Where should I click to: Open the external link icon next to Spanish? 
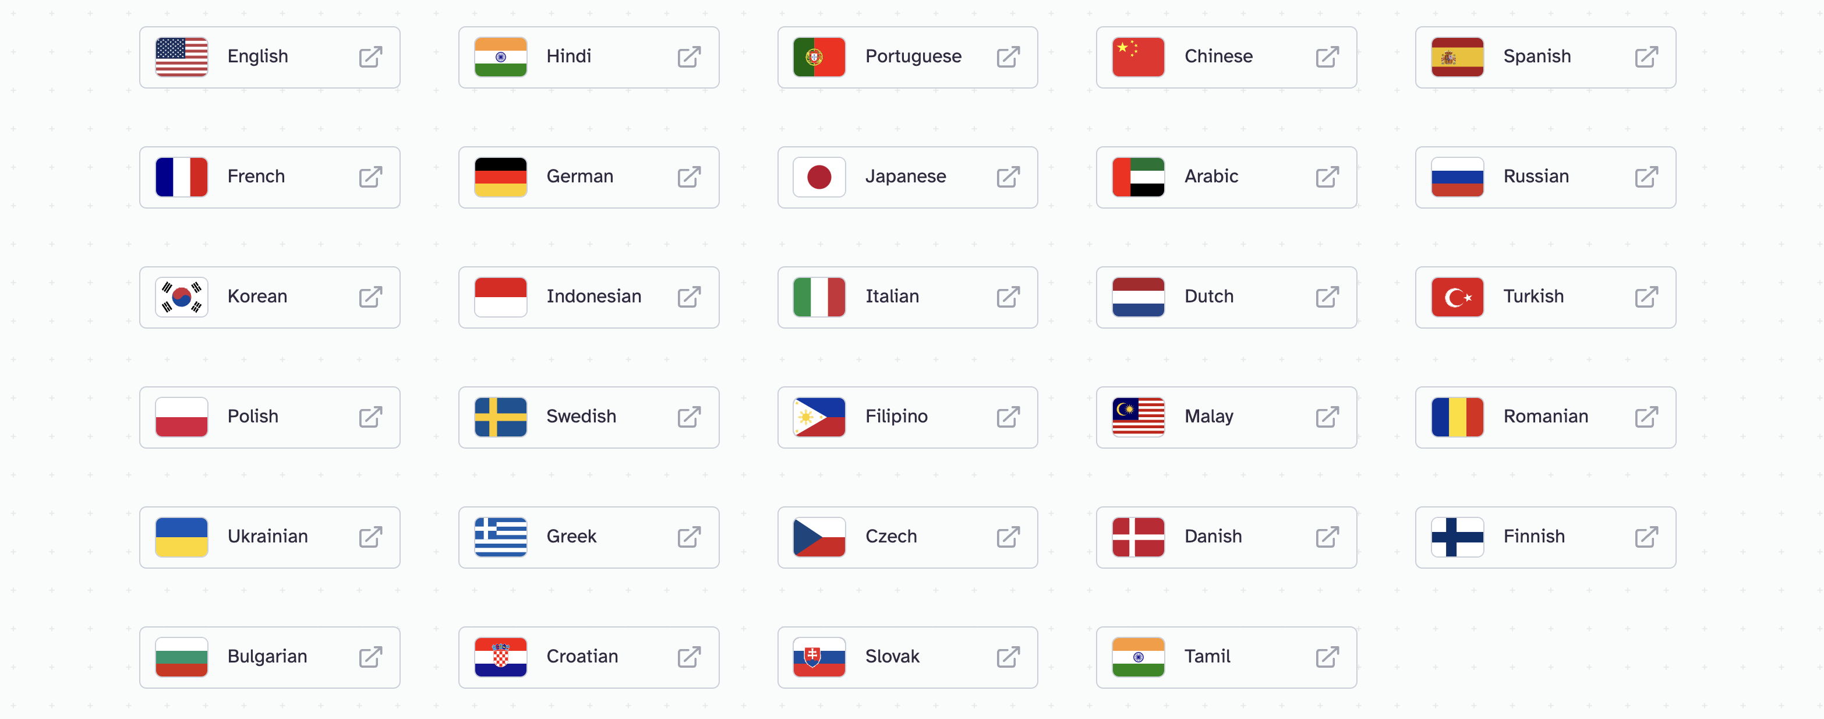pyautogui.click(x=1646, y=57)
